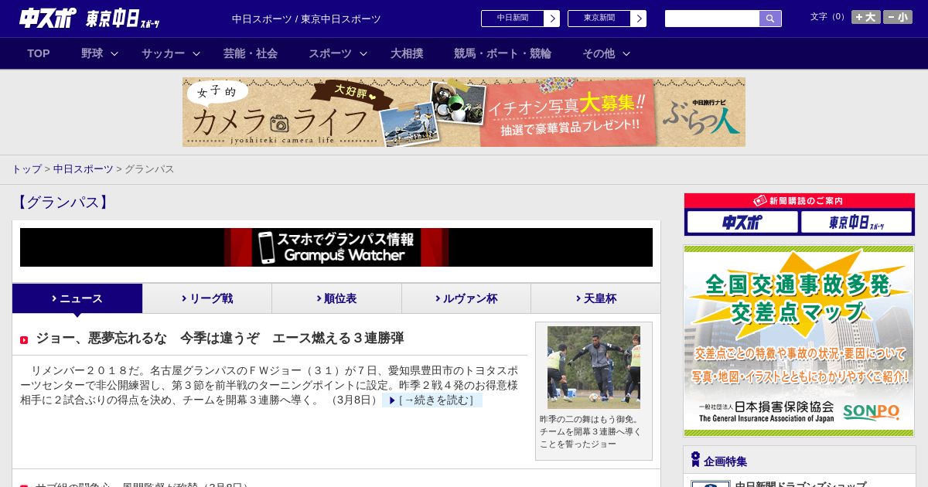The image size is (928, 487).
Task: Click 中日スポーツ / 東京中日スポーツ header text
Action: pyautogui.click(x=306, y=19)
